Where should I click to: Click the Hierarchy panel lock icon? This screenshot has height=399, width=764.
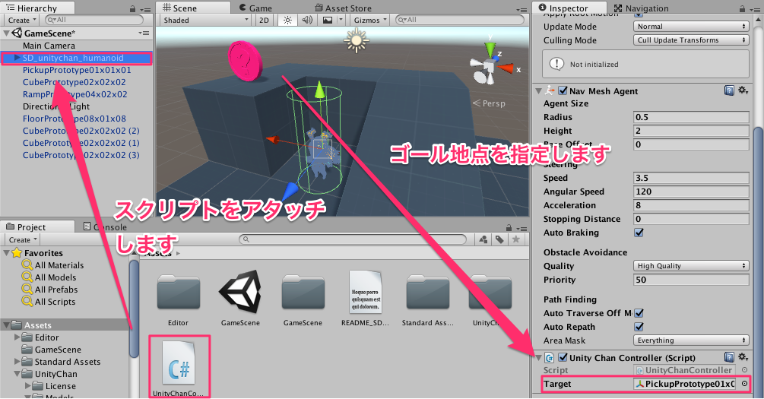(x=132, y=9)
